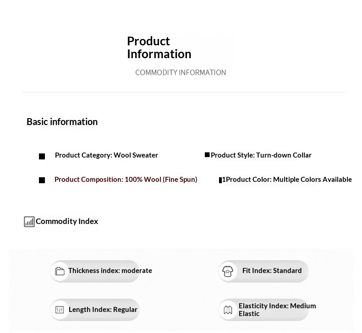Click the Product Category: Wool Sweater text
The width and height of the screenshot is (362, 333).
[x=106, y=155]
